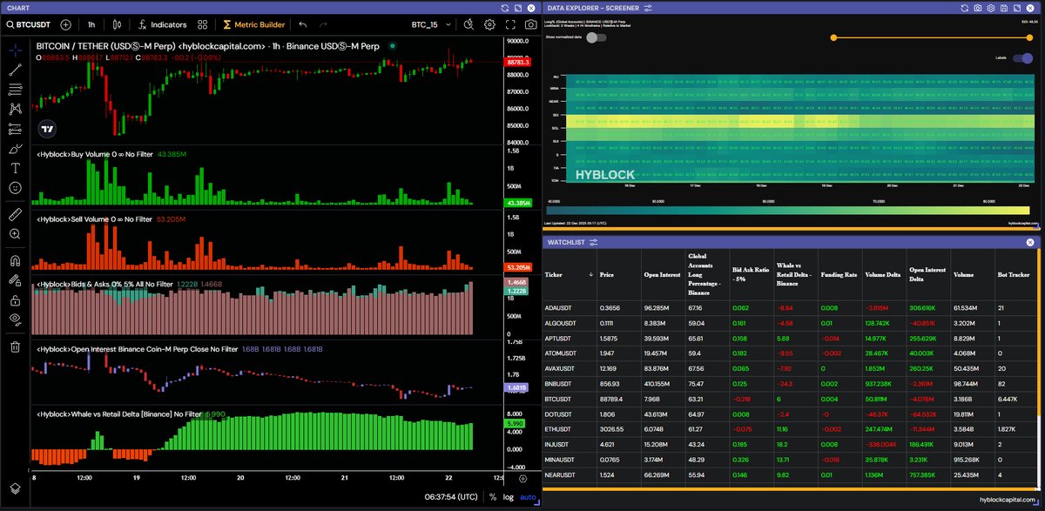Expand the BTC_15 layout dropdown
The image size is (1045, 511).
[x=430, y=24]
